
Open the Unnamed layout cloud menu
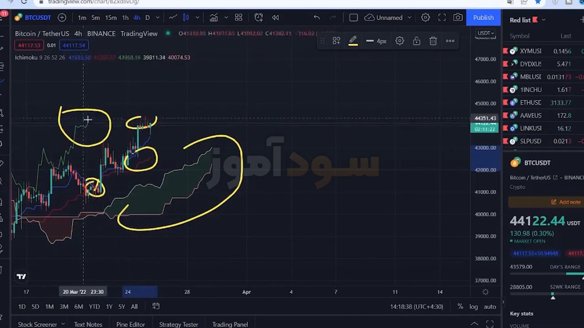click(x=388, y=18)
